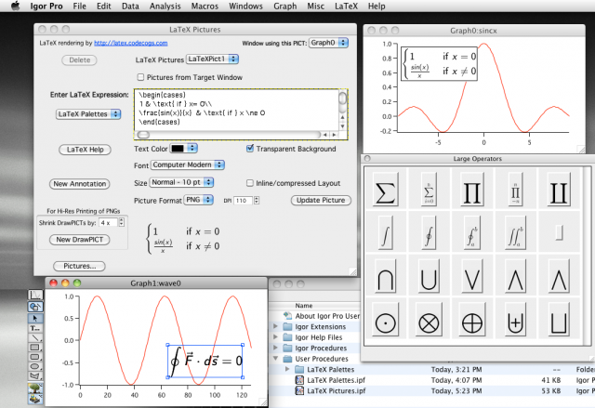Insert the plain summation operator
595x408 pixels.
click(385, 189)
